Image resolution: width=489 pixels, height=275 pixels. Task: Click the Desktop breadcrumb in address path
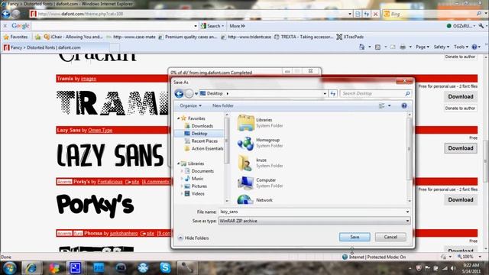[215, 93]
